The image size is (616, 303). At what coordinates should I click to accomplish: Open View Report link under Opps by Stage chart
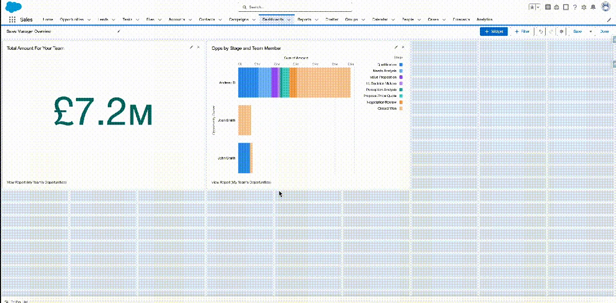241,183
